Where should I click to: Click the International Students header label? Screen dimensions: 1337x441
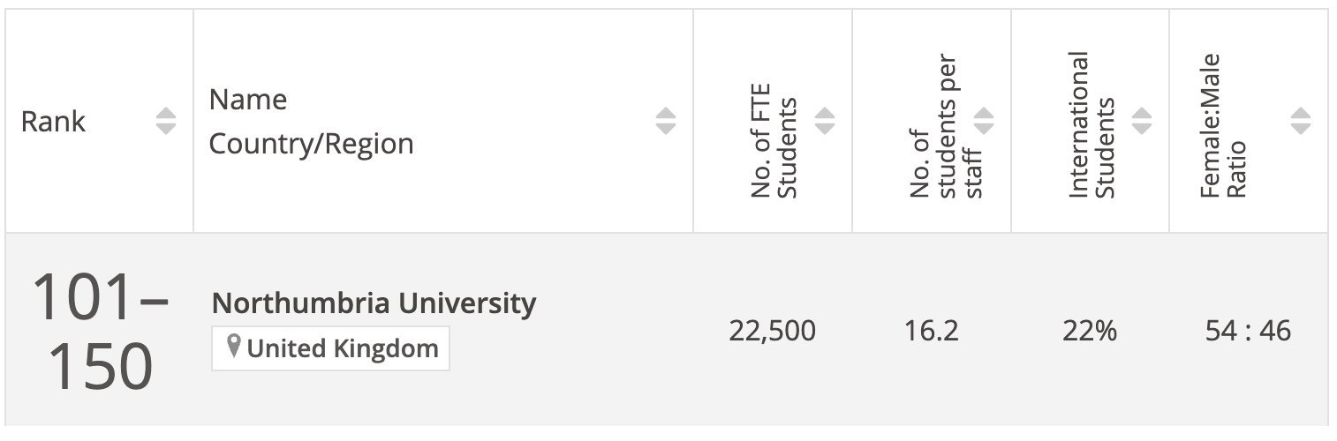[x=1092, y=124]
